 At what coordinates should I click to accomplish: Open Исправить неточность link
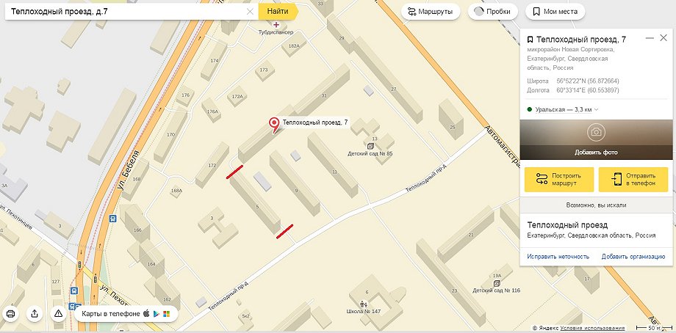558,257
